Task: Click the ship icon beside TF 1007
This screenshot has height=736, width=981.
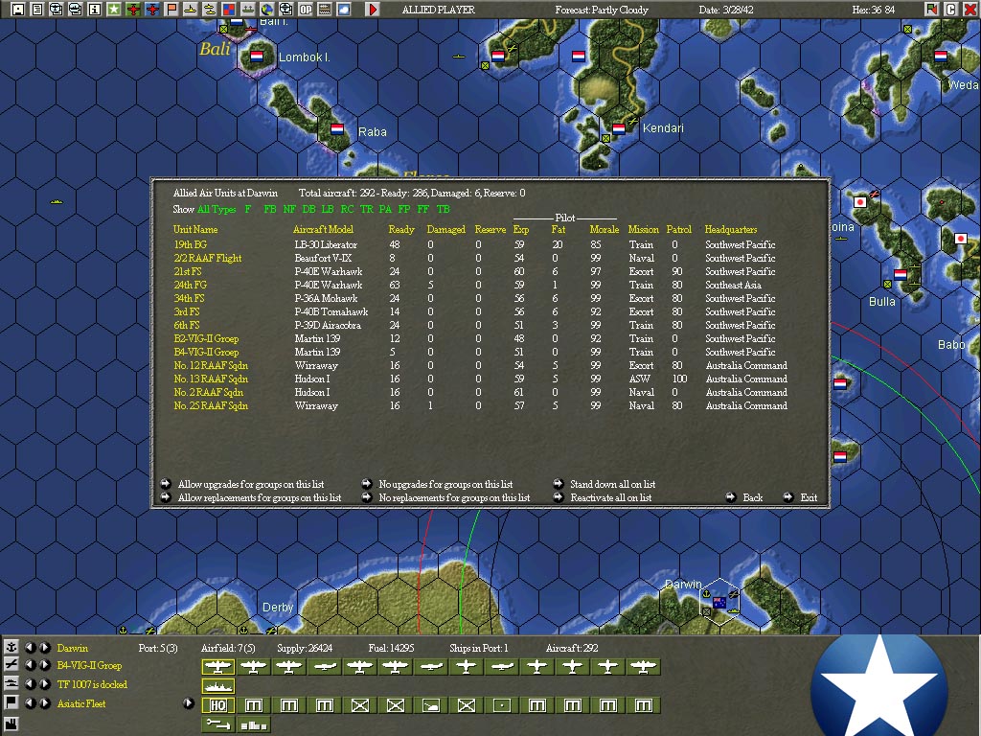Action: (11, 683)
